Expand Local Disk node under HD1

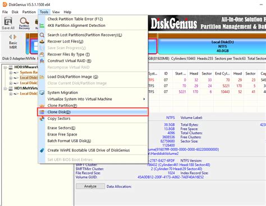click(11, 93)
